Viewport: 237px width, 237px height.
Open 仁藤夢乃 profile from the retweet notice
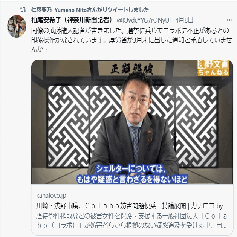(41, 10)
